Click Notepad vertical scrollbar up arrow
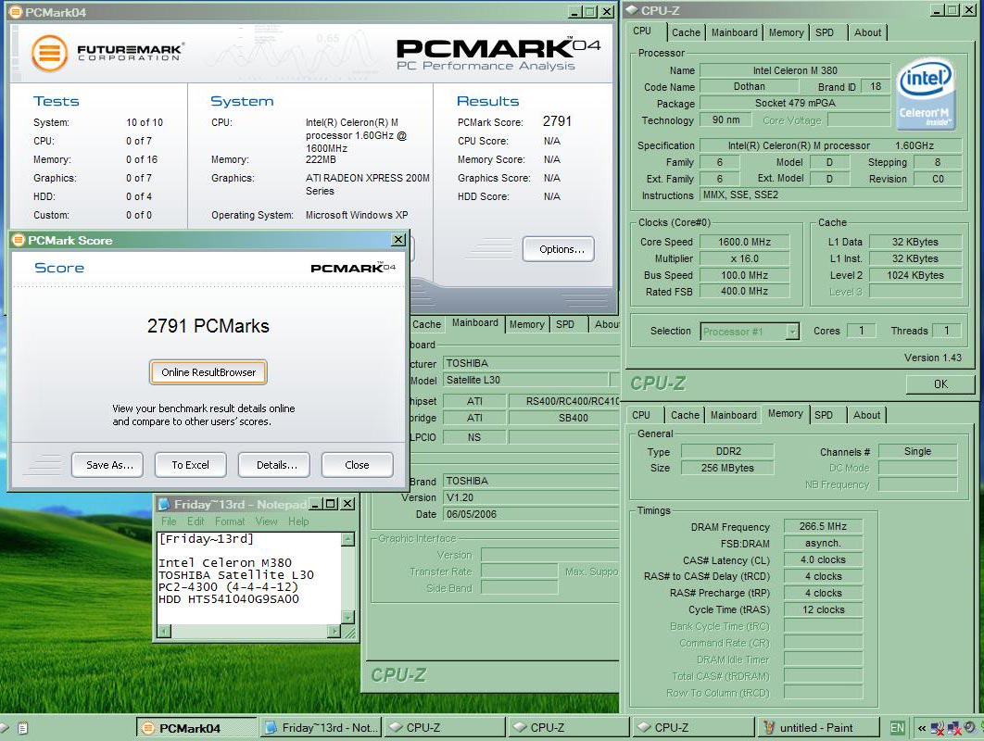984x741 pixels. pos(347,539)
